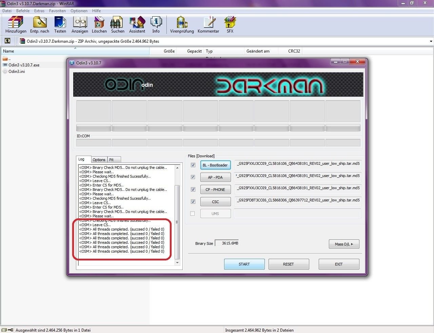Click the Odin3 window title bar icon

(x=72, y=63)
